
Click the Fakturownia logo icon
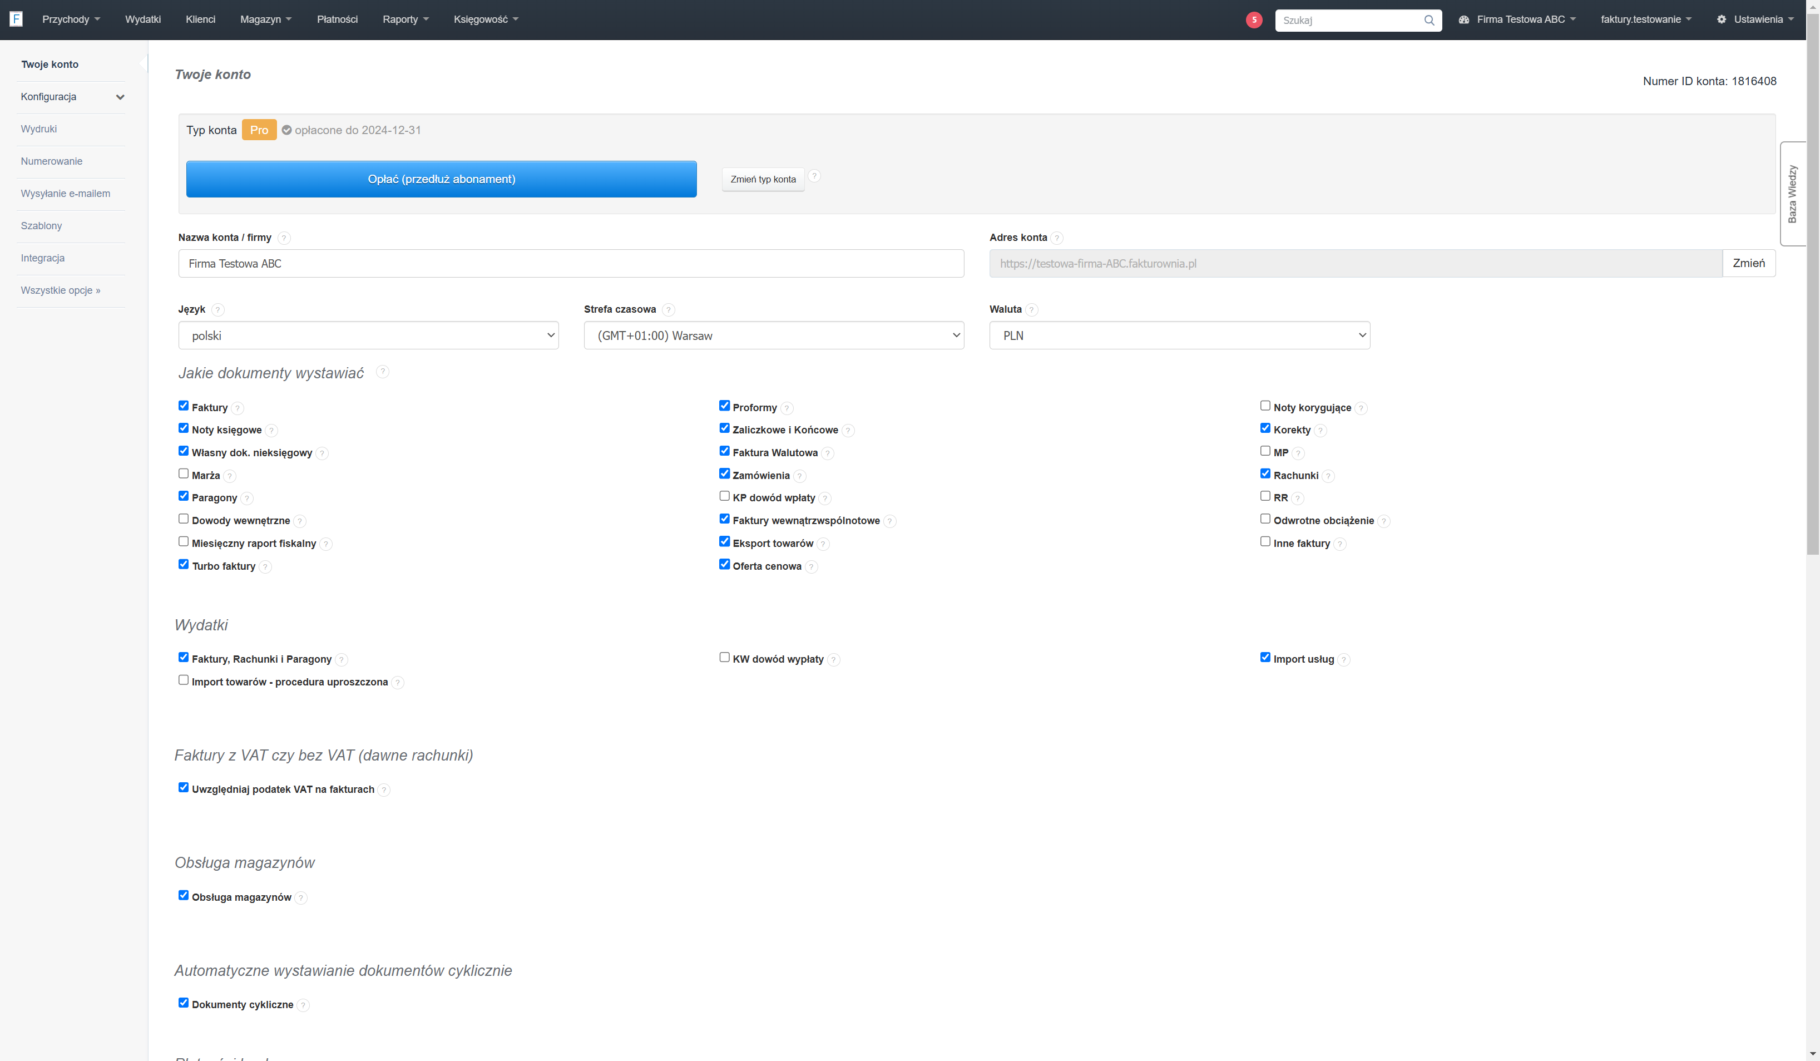16,19
